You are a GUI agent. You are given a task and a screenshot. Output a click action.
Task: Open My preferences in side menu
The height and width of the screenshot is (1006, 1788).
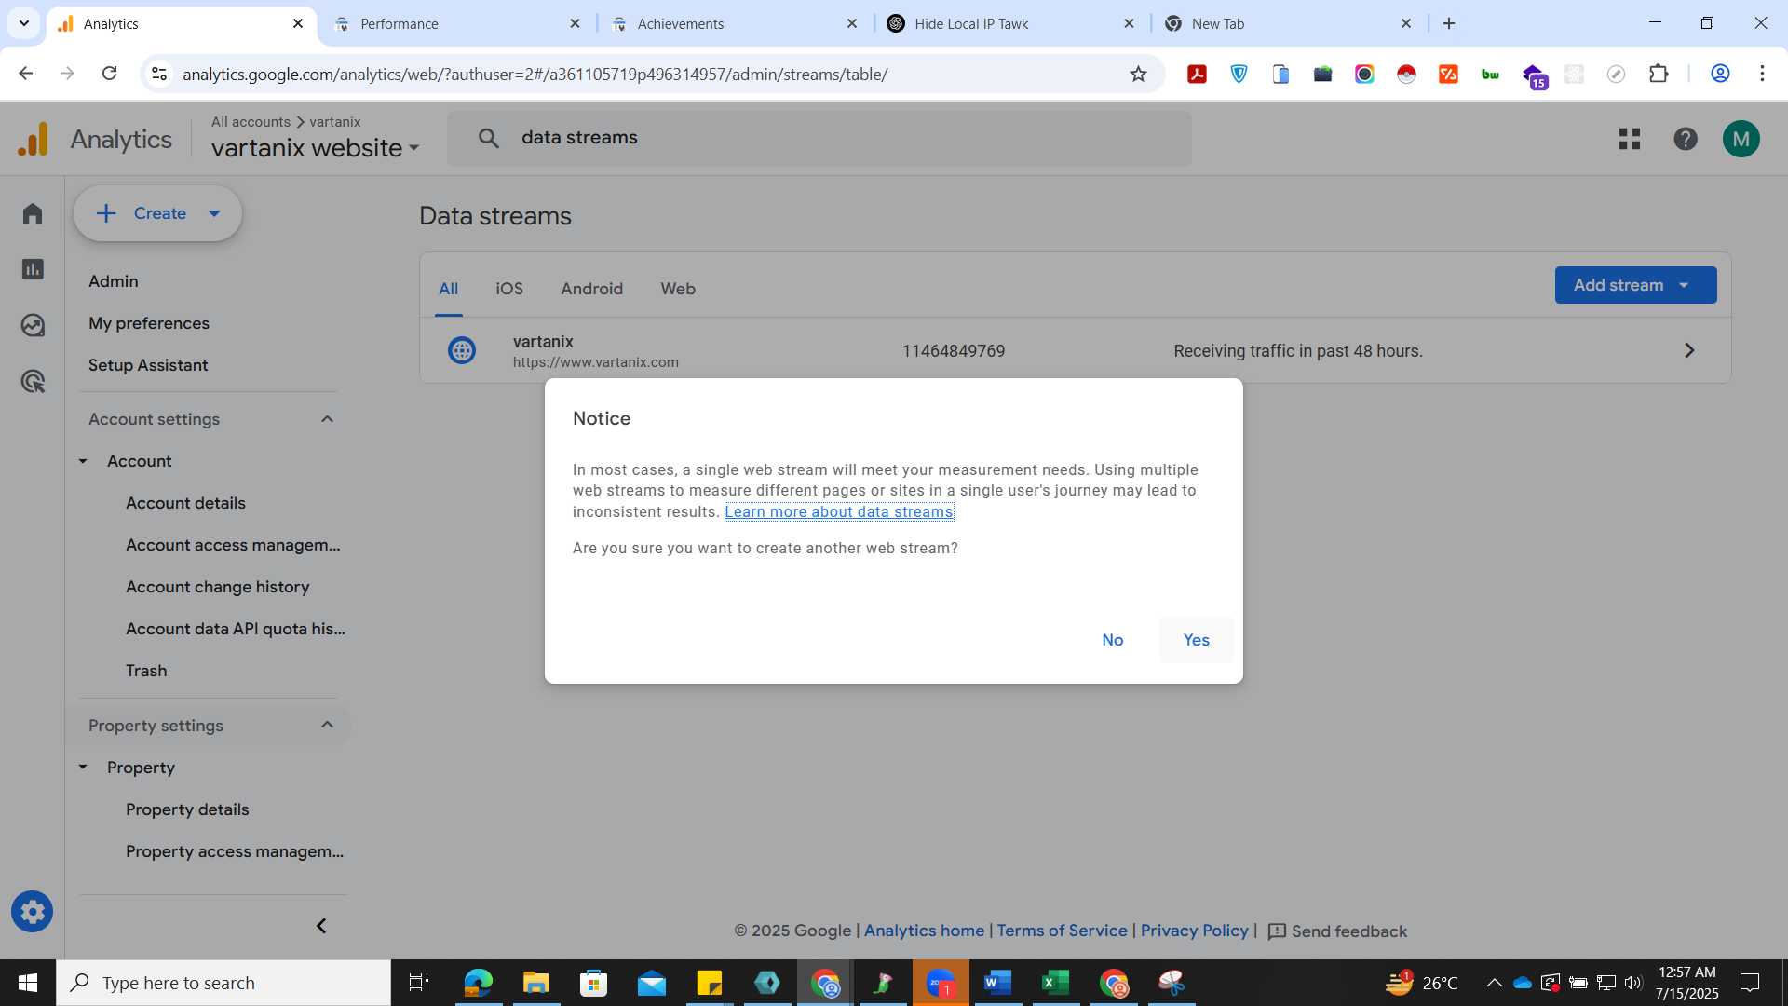[x=149, y=323]
